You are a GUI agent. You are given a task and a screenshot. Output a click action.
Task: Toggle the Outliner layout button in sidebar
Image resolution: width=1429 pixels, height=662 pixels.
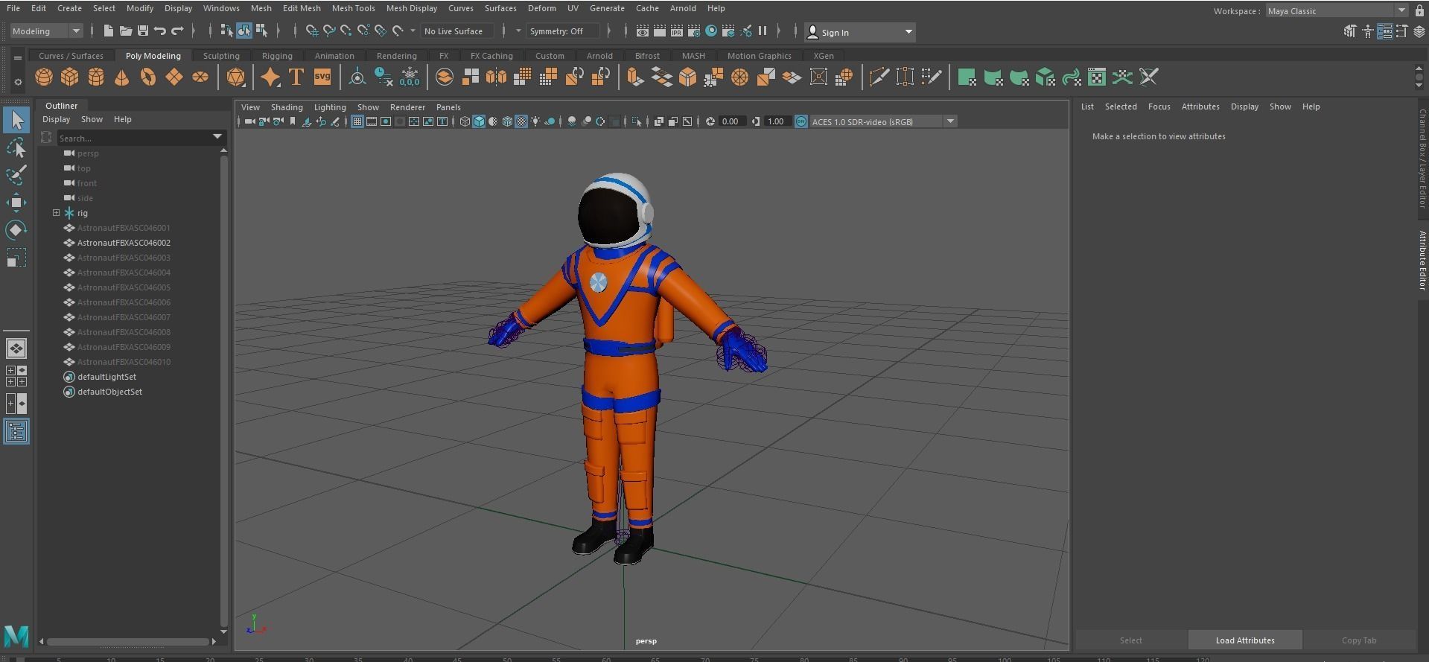[16, 432]
